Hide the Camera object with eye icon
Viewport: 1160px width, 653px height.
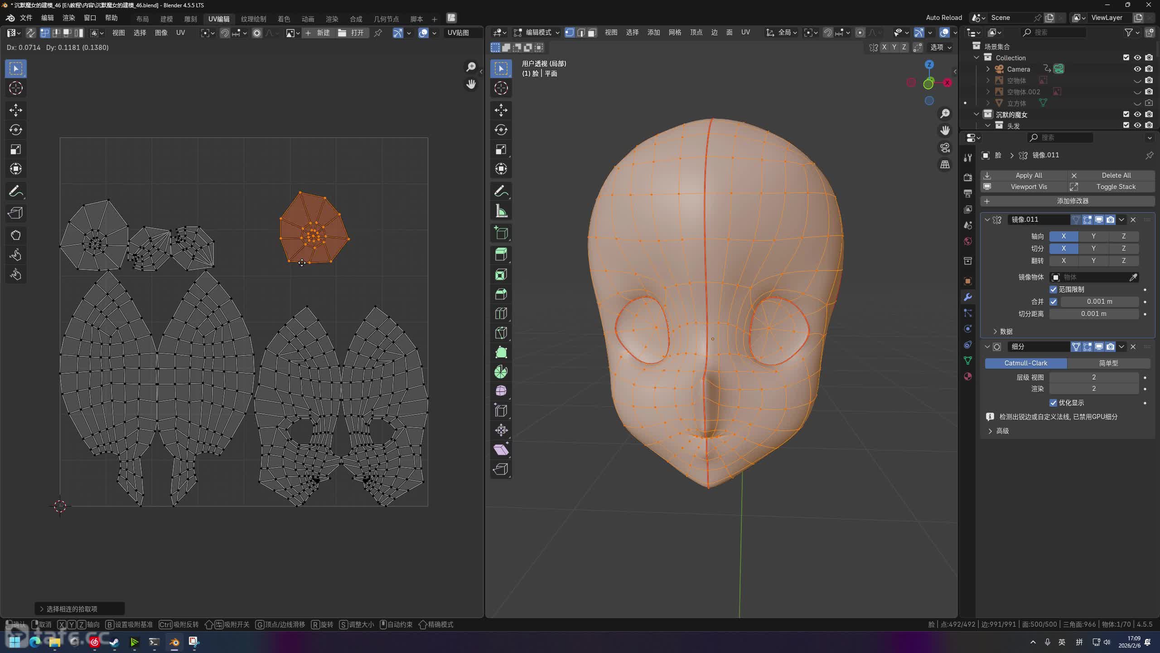1137,69
